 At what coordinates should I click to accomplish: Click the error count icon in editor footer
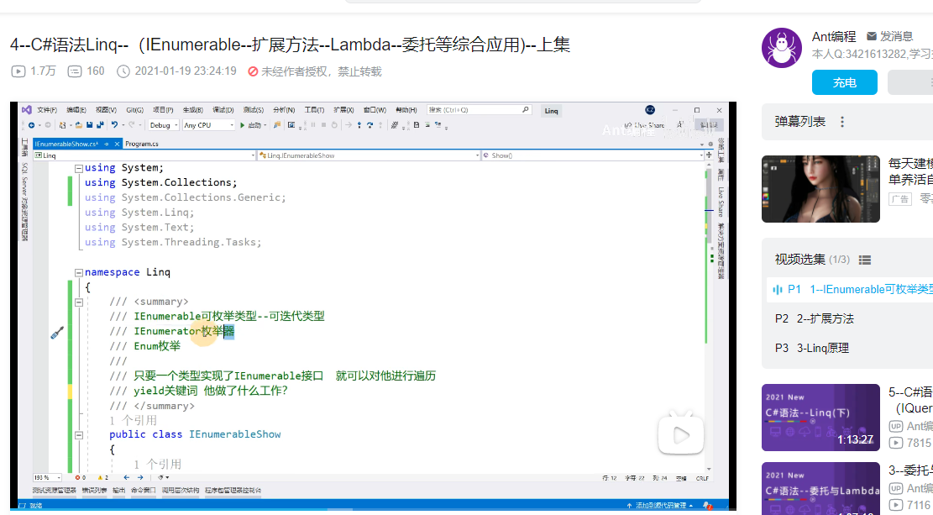tap(77, 477)
